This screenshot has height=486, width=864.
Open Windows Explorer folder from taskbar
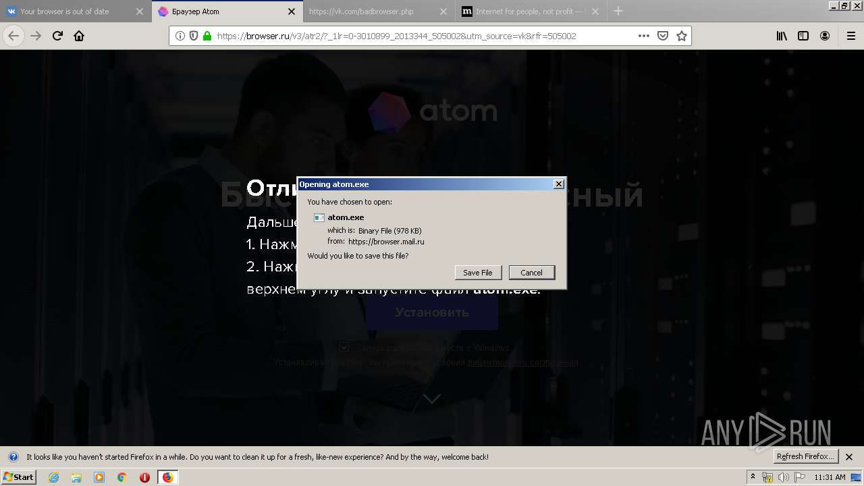76,477
